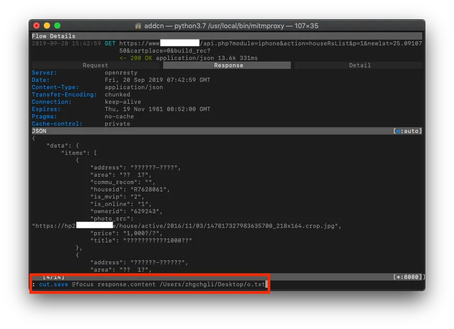Click the [m:auto] view mode indicator
The height and width of the screenshot is (329, 454).
pos(407,131)
